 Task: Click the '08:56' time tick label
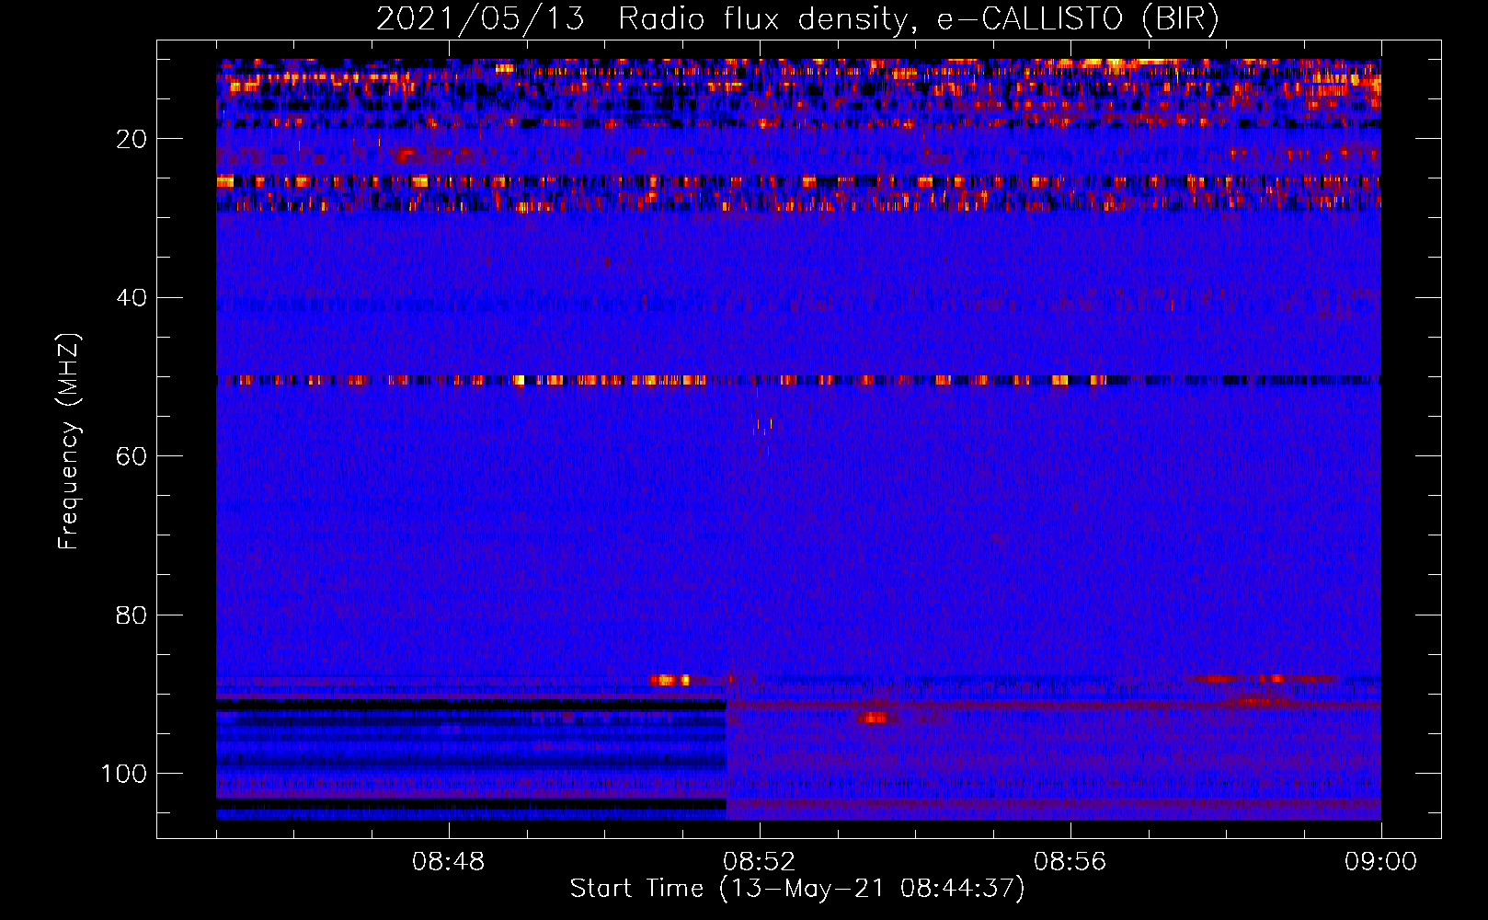[x=1070, y=862]
